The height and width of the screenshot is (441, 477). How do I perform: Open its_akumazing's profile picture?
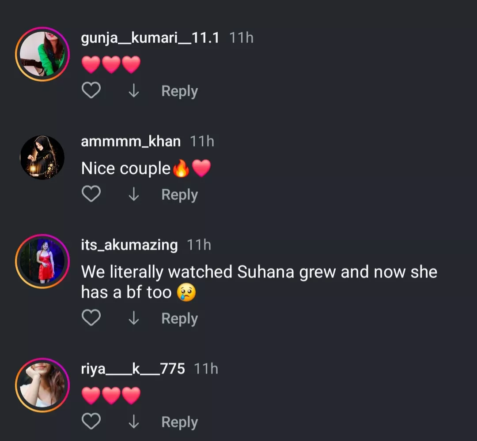(x=42, y=260)
